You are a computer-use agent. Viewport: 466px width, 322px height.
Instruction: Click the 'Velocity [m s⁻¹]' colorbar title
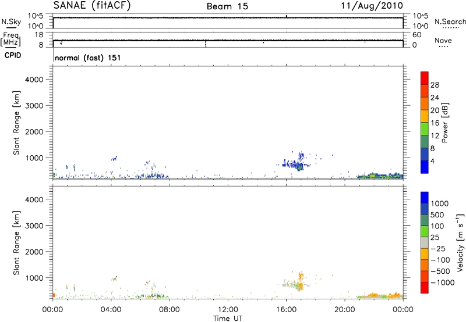[460, 242]
